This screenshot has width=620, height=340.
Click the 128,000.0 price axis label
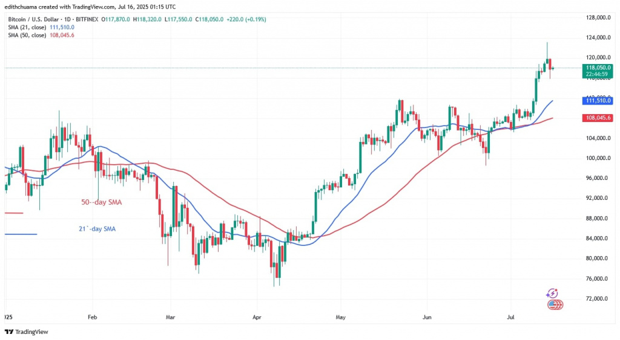[x=594, y=18]
